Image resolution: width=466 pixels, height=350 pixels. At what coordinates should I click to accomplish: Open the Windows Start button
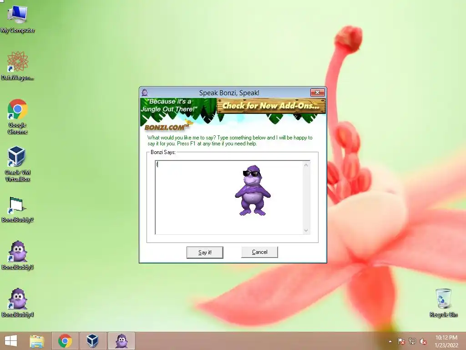point(11,341)
